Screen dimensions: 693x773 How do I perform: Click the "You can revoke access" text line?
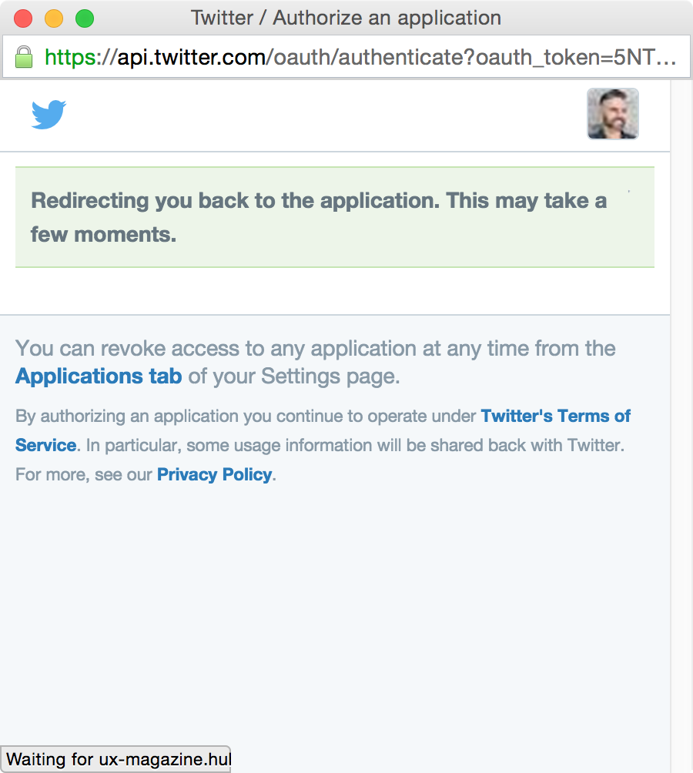click(316, 349)
